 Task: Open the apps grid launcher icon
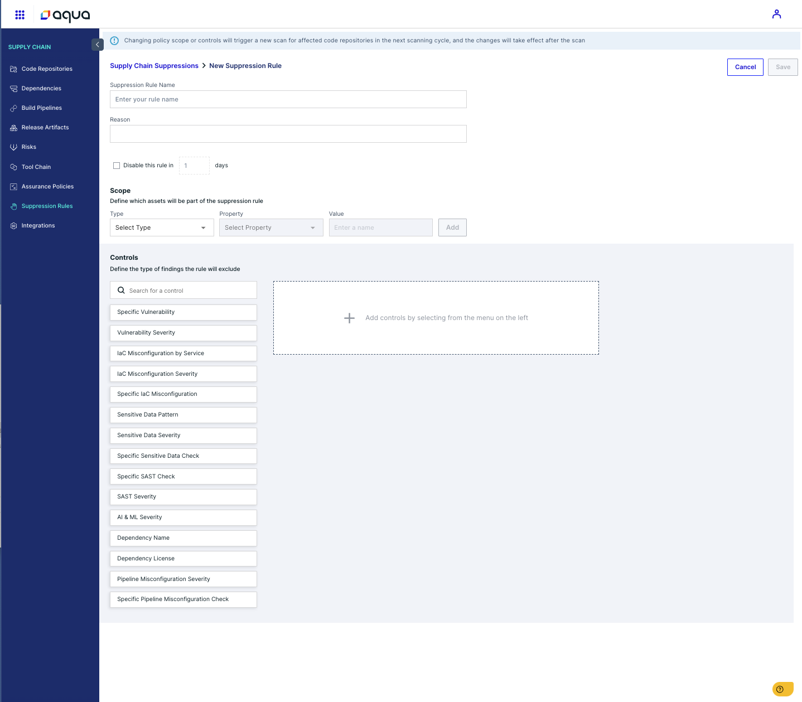coord(20,14)
